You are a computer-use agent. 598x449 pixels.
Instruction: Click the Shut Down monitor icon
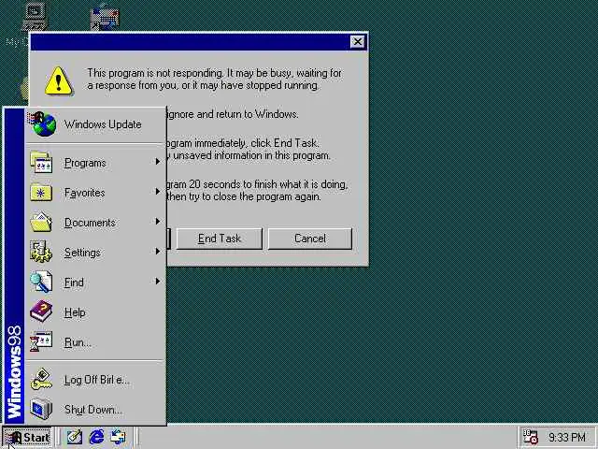pyautogui.click(x=41, y=409)
